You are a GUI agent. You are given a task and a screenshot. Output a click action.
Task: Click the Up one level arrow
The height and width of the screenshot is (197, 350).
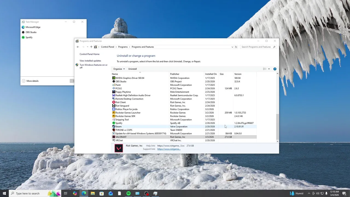click(91, 47)
